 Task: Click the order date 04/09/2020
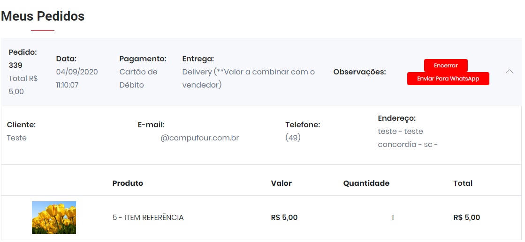pyautogui.click(x=77, y=72)
